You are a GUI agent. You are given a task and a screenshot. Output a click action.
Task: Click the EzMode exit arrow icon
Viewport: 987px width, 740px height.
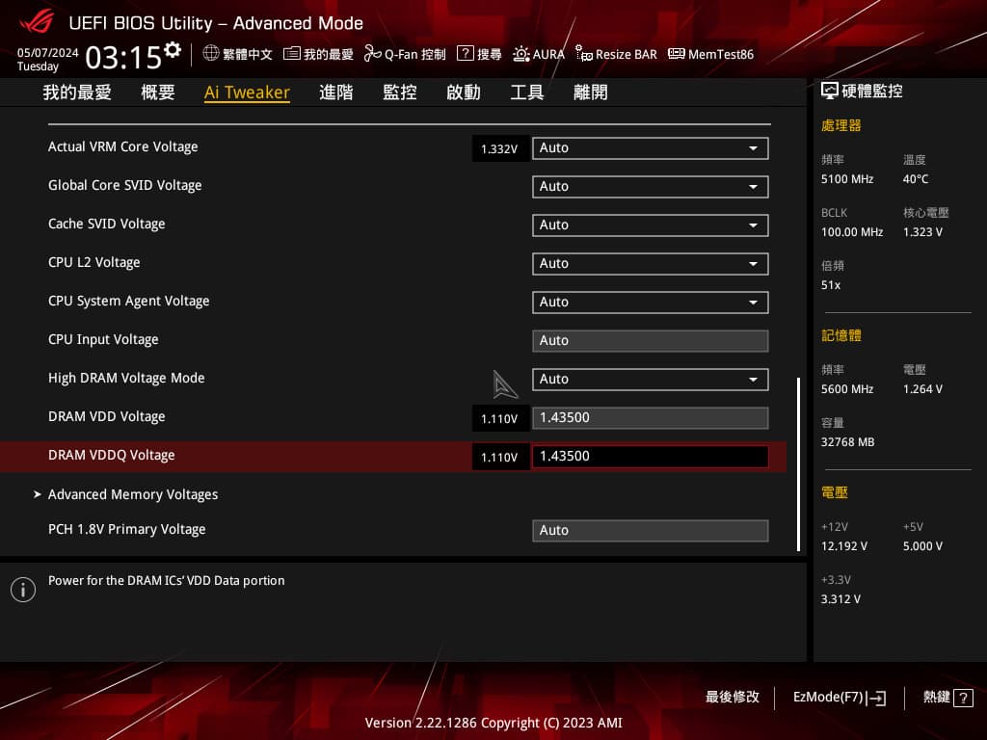[877, 698]
